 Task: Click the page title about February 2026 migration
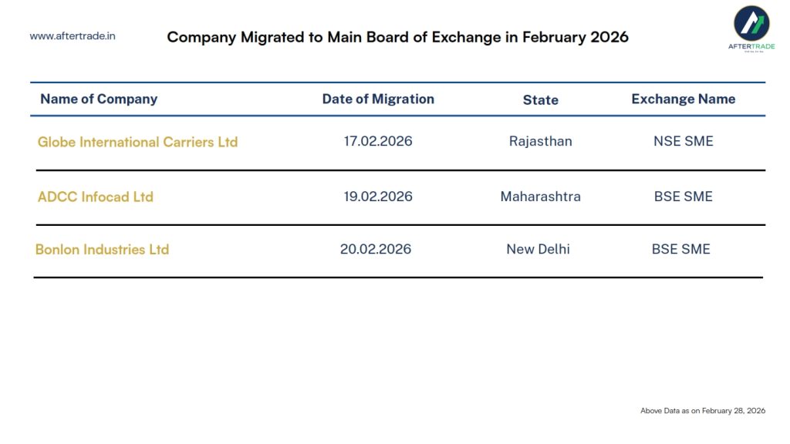point(397,37)
